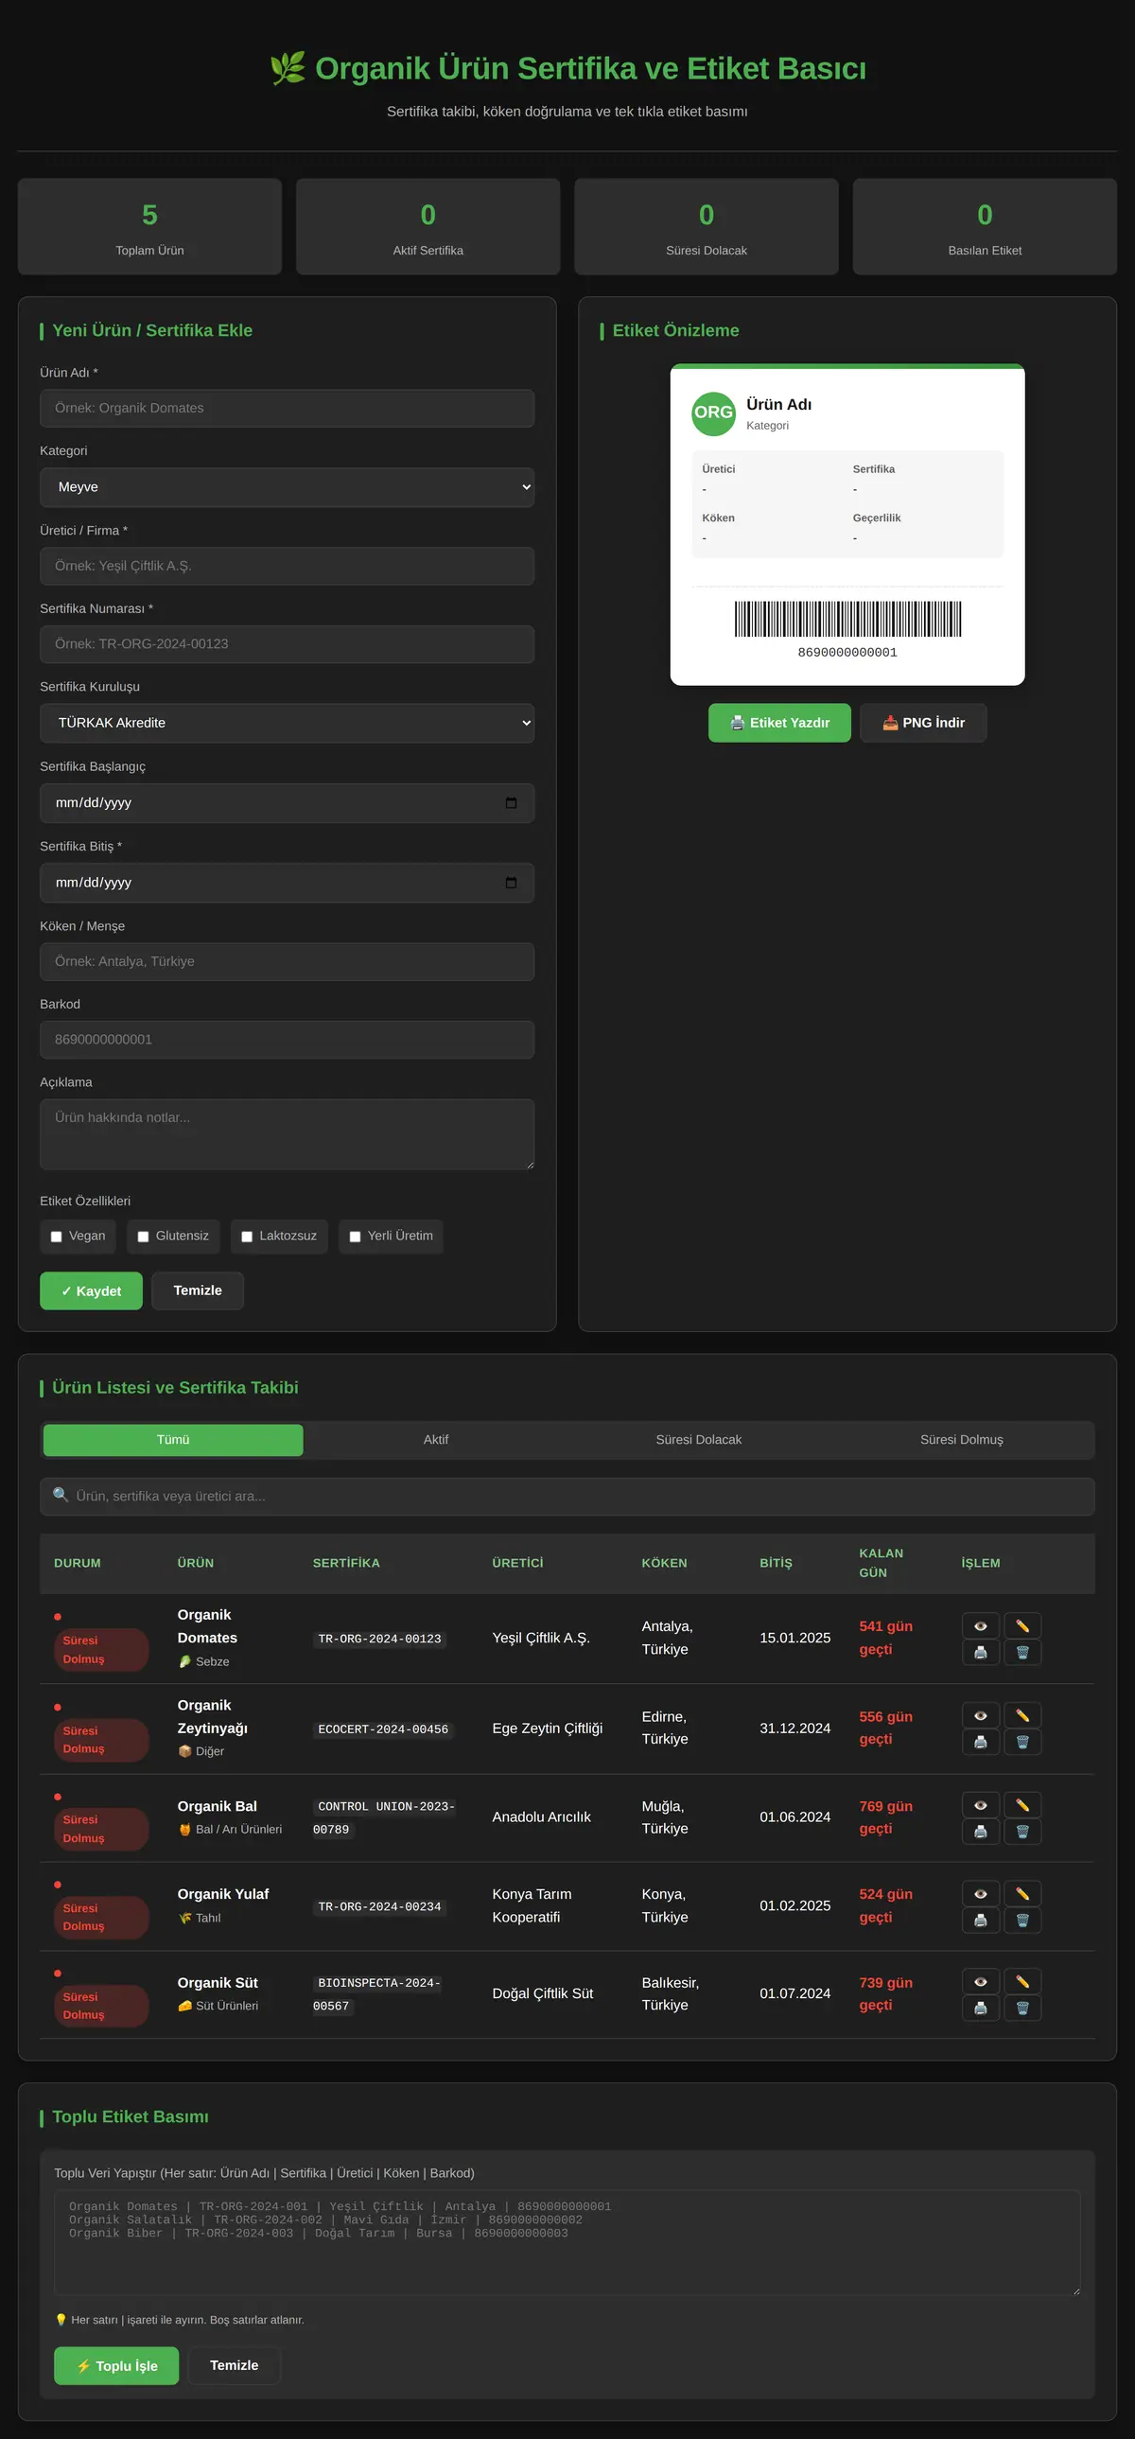Screen dimensions: 1135x2439
Task: View the Organik Bal entry
Action: 981,1805
